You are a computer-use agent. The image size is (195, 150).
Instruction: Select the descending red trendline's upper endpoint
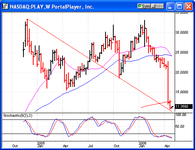(x=27, y=20)
